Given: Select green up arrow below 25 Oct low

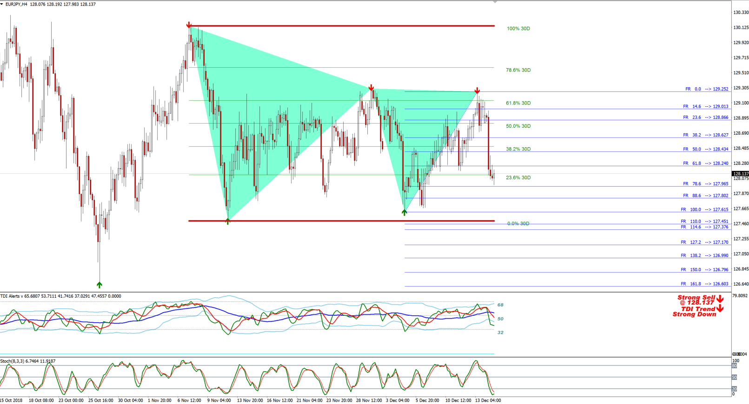Looking at the screenshot, I should pos(99,284).
